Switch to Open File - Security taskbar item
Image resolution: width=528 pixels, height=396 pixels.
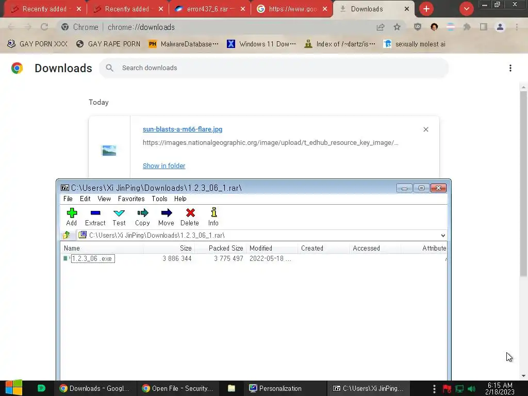point(177,388)
